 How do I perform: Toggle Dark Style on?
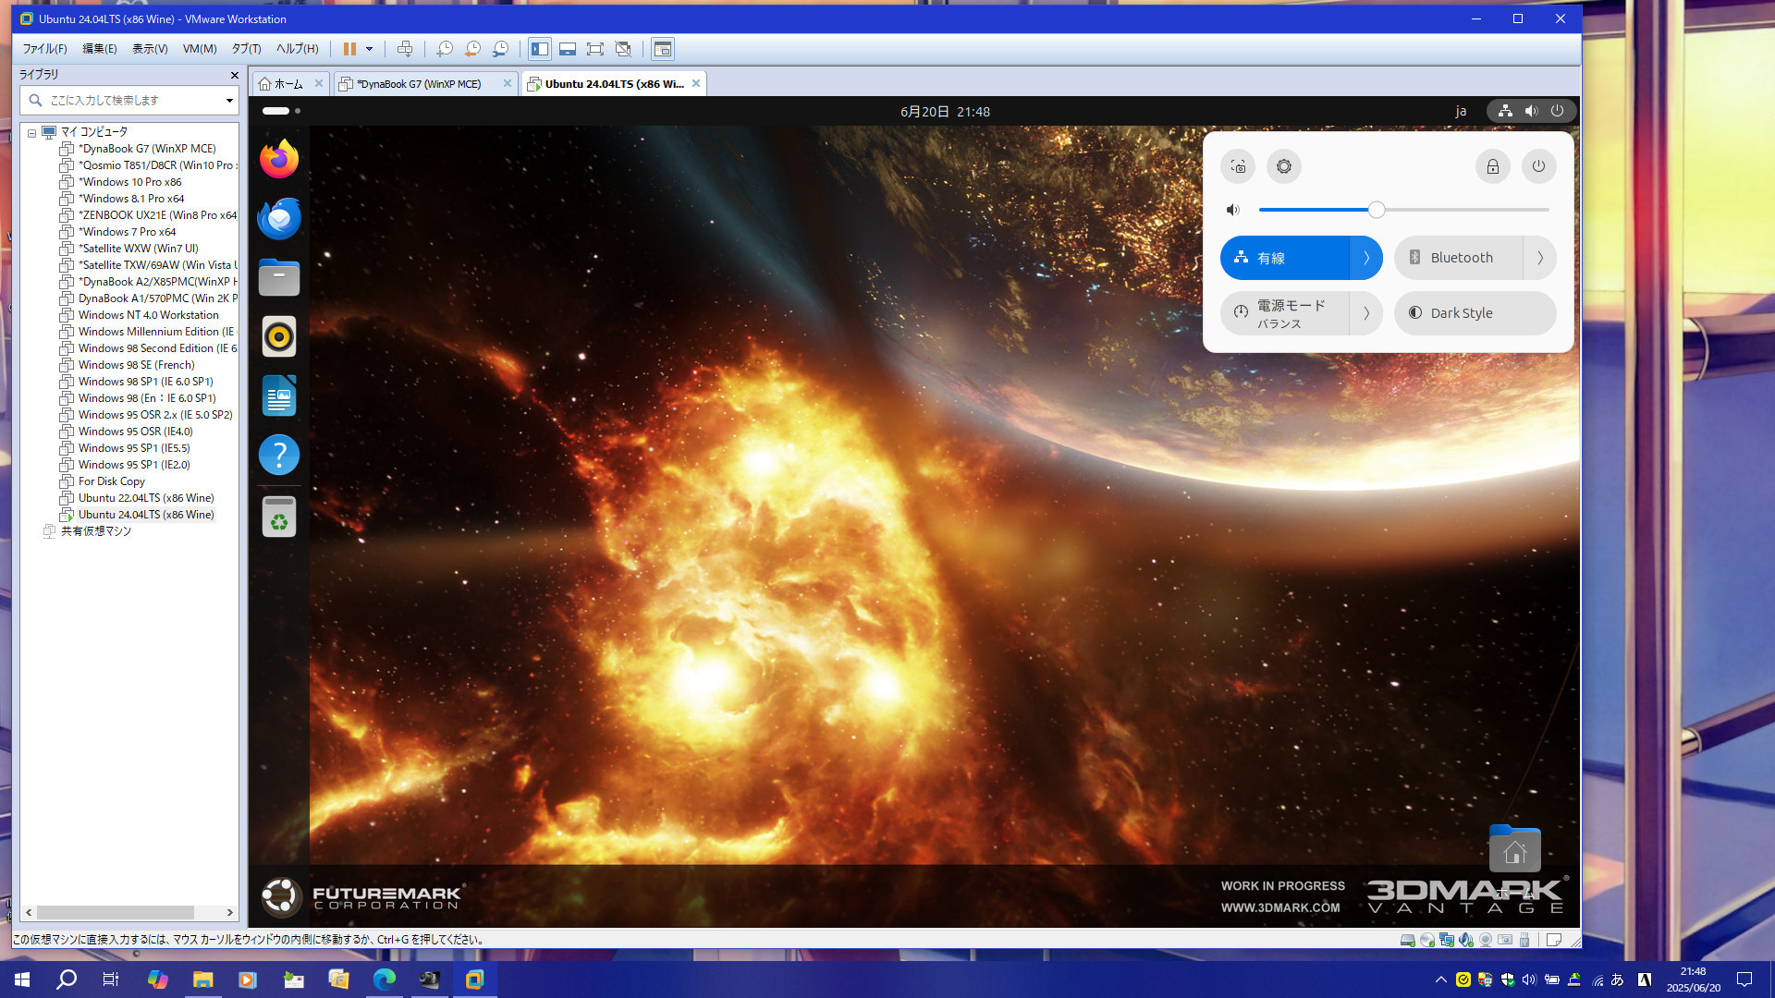1475,313
